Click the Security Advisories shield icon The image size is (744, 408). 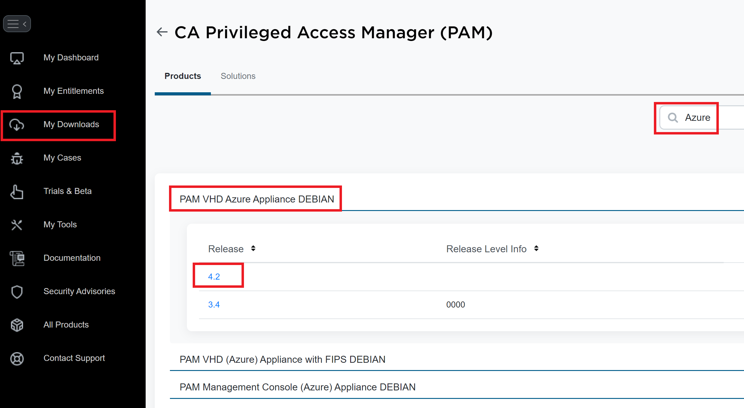17,292
